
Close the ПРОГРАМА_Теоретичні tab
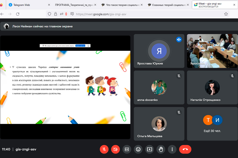[x=95, y=5]
